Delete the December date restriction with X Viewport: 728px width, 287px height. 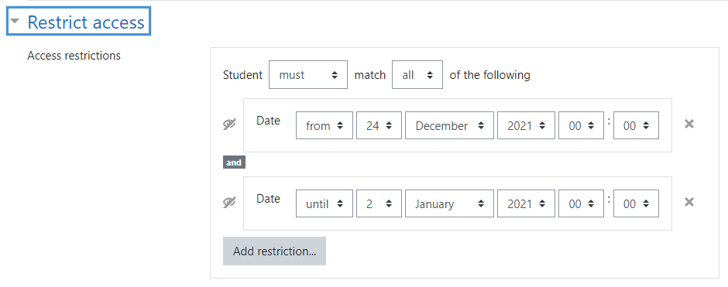(x=689, y=124)
